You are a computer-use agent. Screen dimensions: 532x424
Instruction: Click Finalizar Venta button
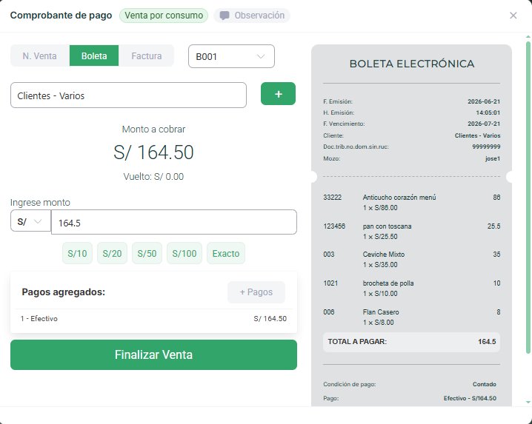[153, 355]
